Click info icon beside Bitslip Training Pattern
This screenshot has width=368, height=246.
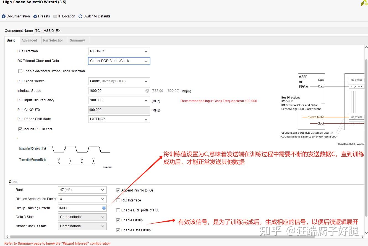click(x=104, y=208)
